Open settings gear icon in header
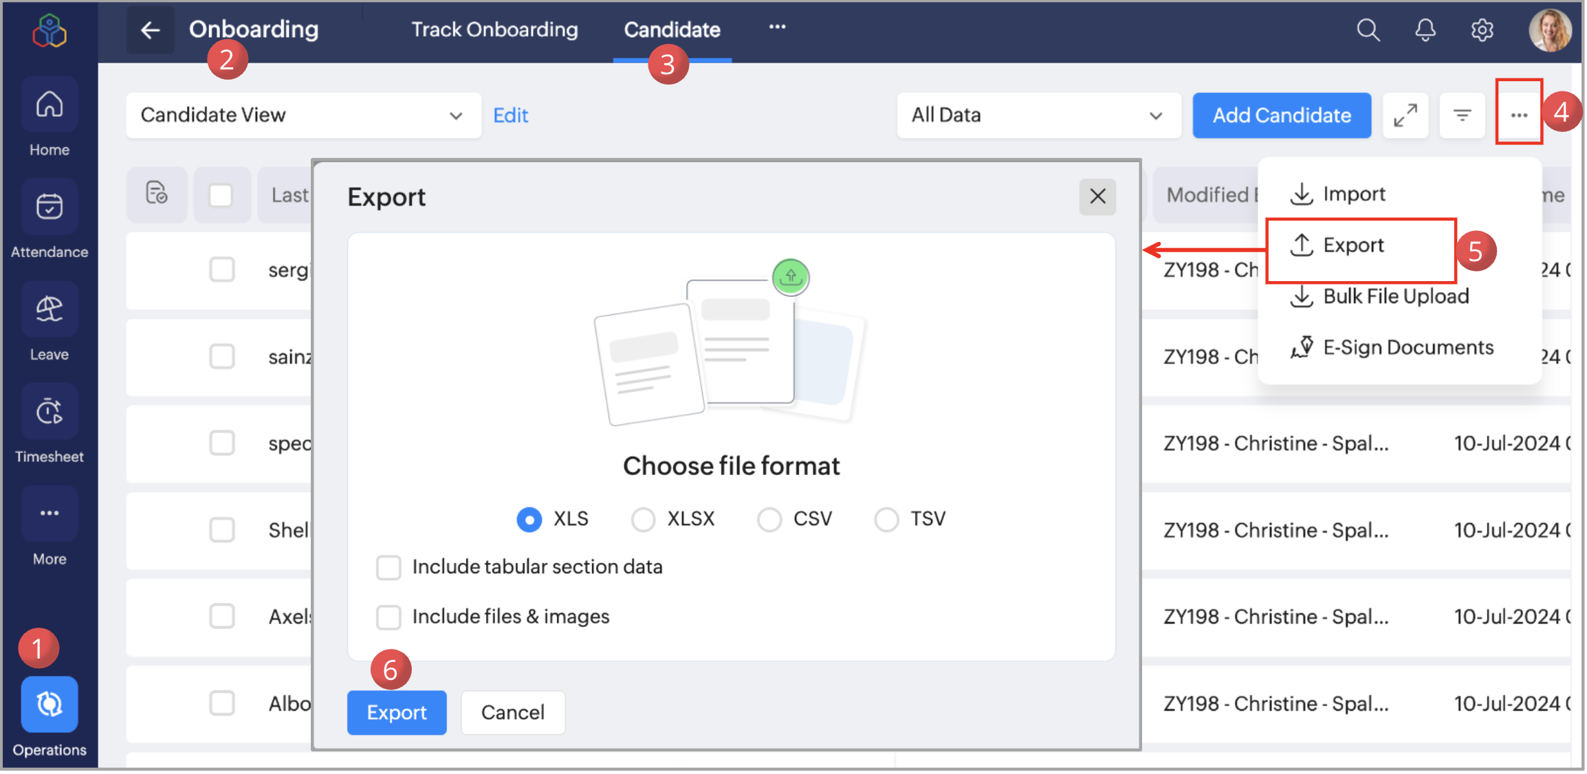 1482,30
